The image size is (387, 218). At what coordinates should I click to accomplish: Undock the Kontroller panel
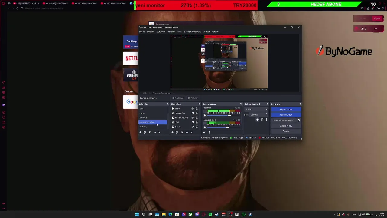click(x=300, y=104)
